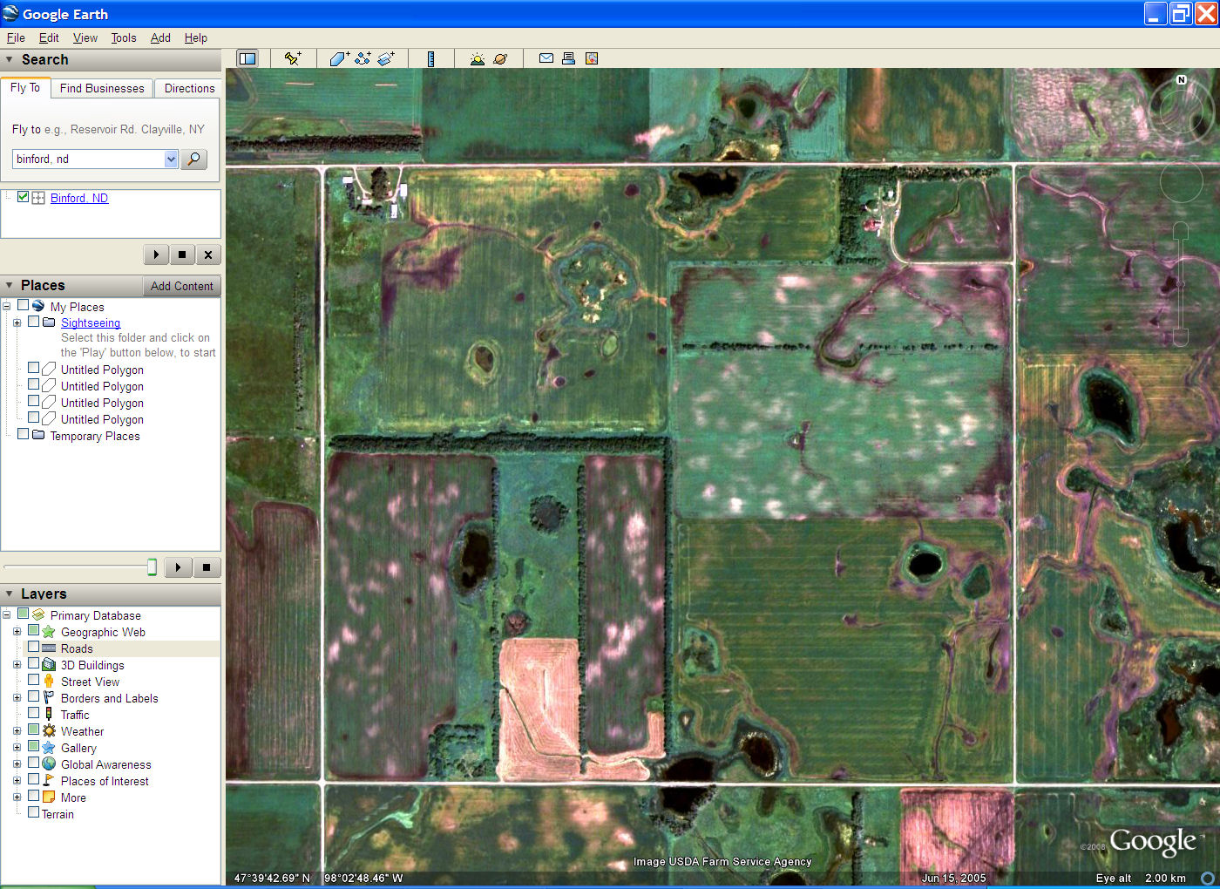Toggle the My Places checkbox
The image size is (1220, 889).
(x=24, y=305)
